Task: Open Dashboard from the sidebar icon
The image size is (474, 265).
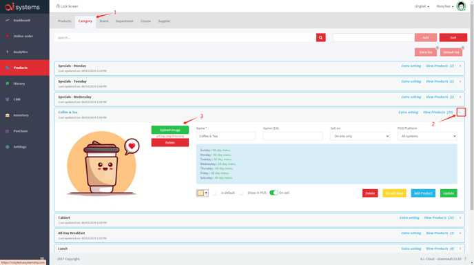Action: (8, 20)
